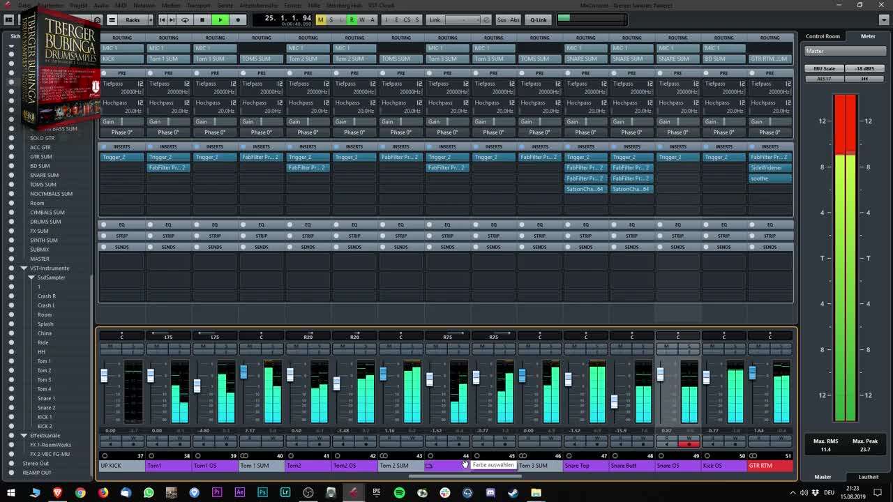The height and width of the screenshot is (502, 893).
Task: Launch Adobe Premiere Pro from taskbar
Action: tap(217, 493)
